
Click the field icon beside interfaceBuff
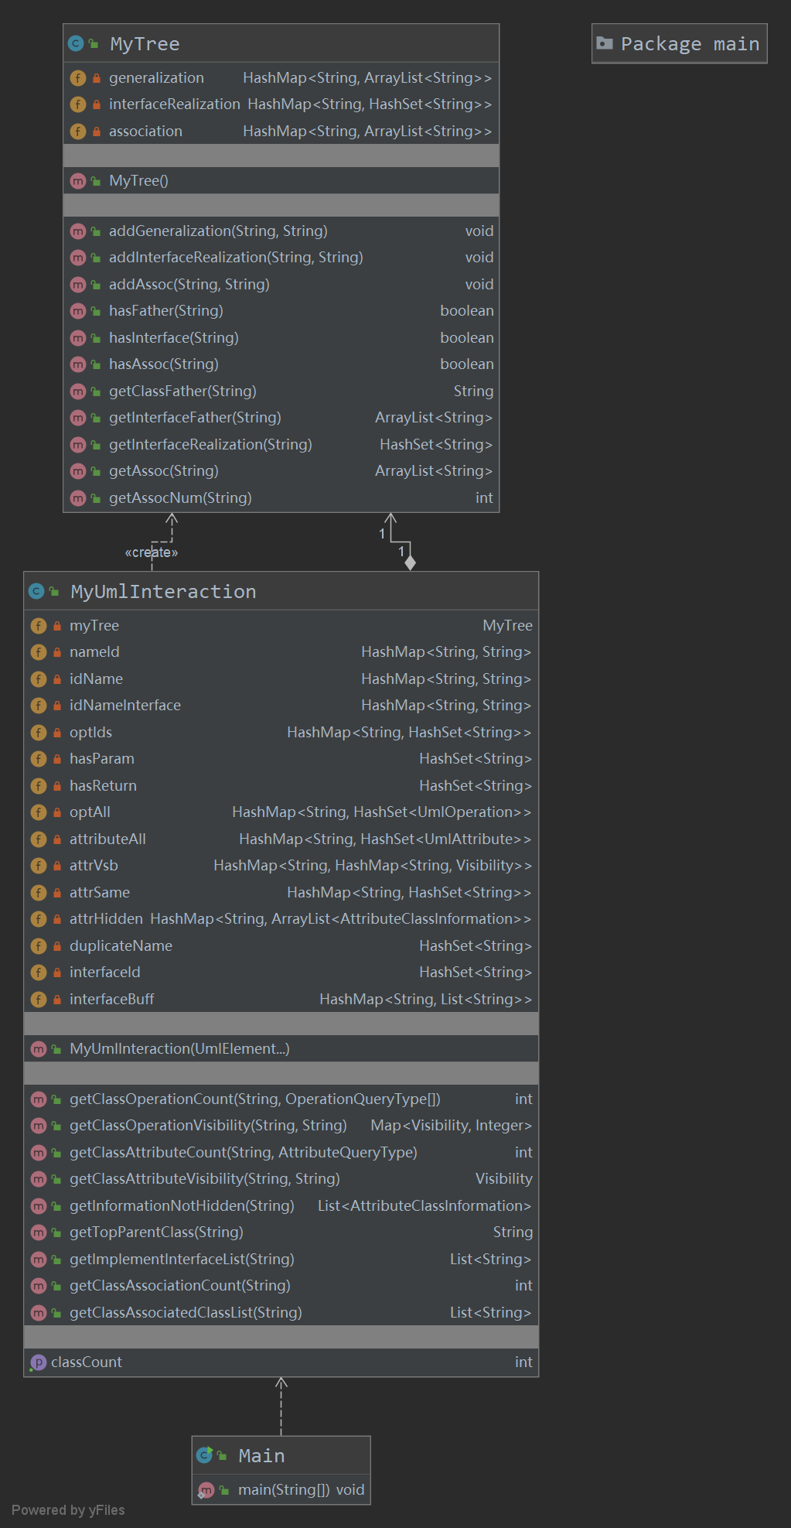coord(39,1000)
